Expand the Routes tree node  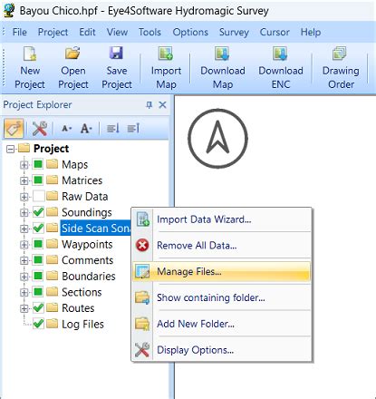coord(24,308)
